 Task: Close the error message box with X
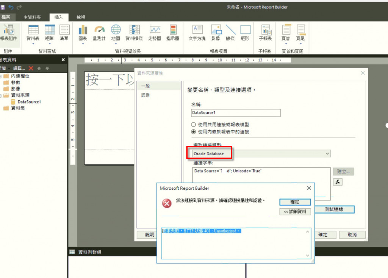tap(309, 188)
